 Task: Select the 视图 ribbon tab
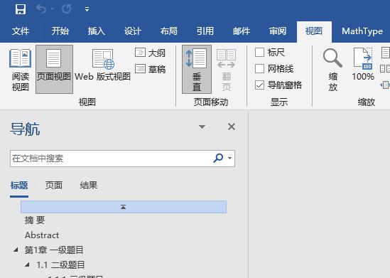click(314, 31)
